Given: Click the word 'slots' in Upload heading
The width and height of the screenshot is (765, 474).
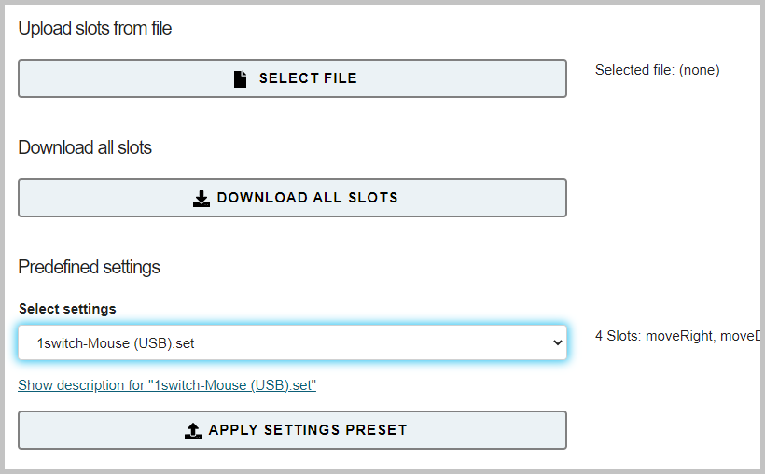Looking at the screenshot, I should click(92, 28).
